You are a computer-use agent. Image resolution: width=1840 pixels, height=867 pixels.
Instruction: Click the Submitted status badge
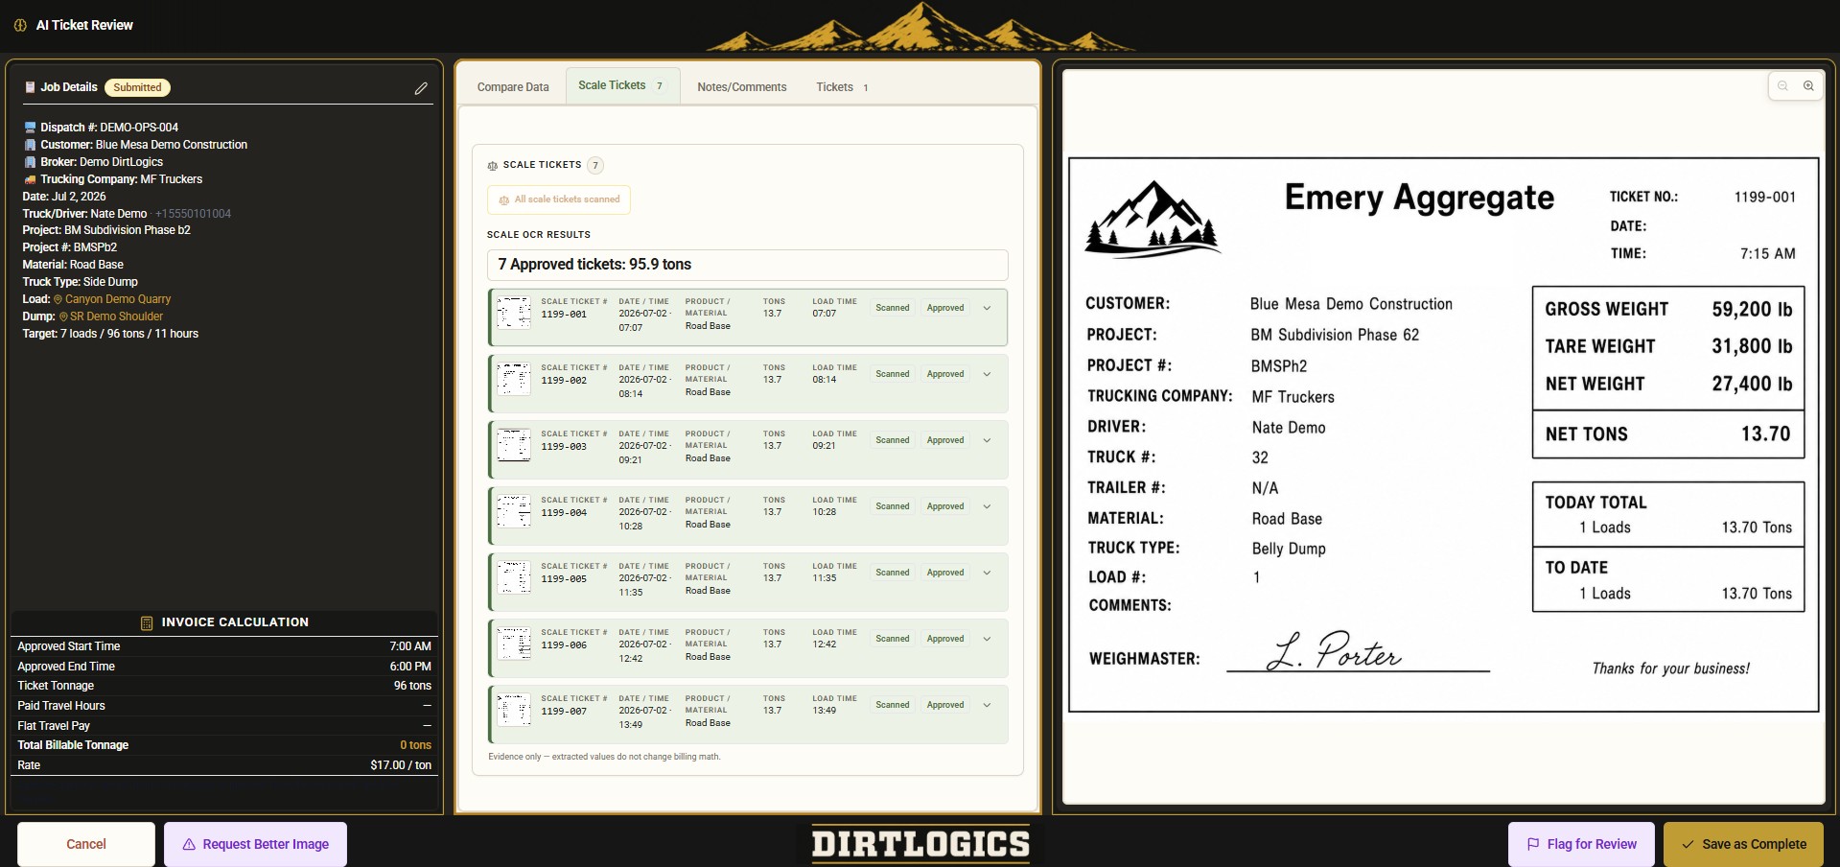(137, 87)
